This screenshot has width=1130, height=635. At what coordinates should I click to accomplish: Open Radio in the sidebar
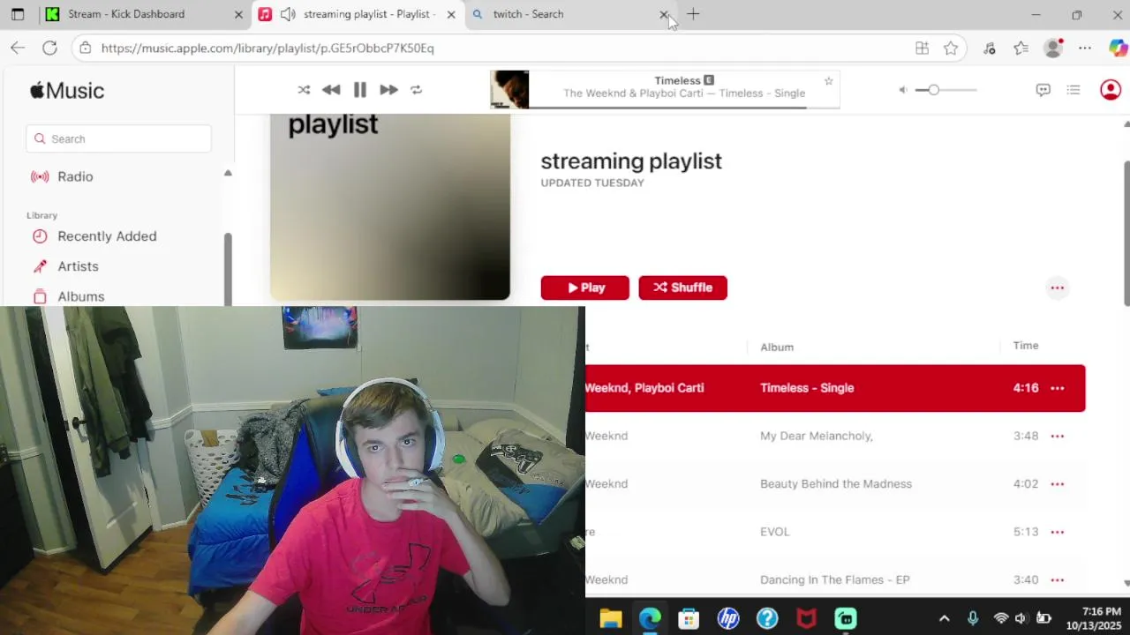click(75, 176)
